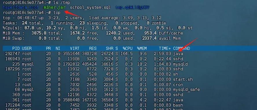Select the %MEM column header
257x110 pixels.
point(142,49)
